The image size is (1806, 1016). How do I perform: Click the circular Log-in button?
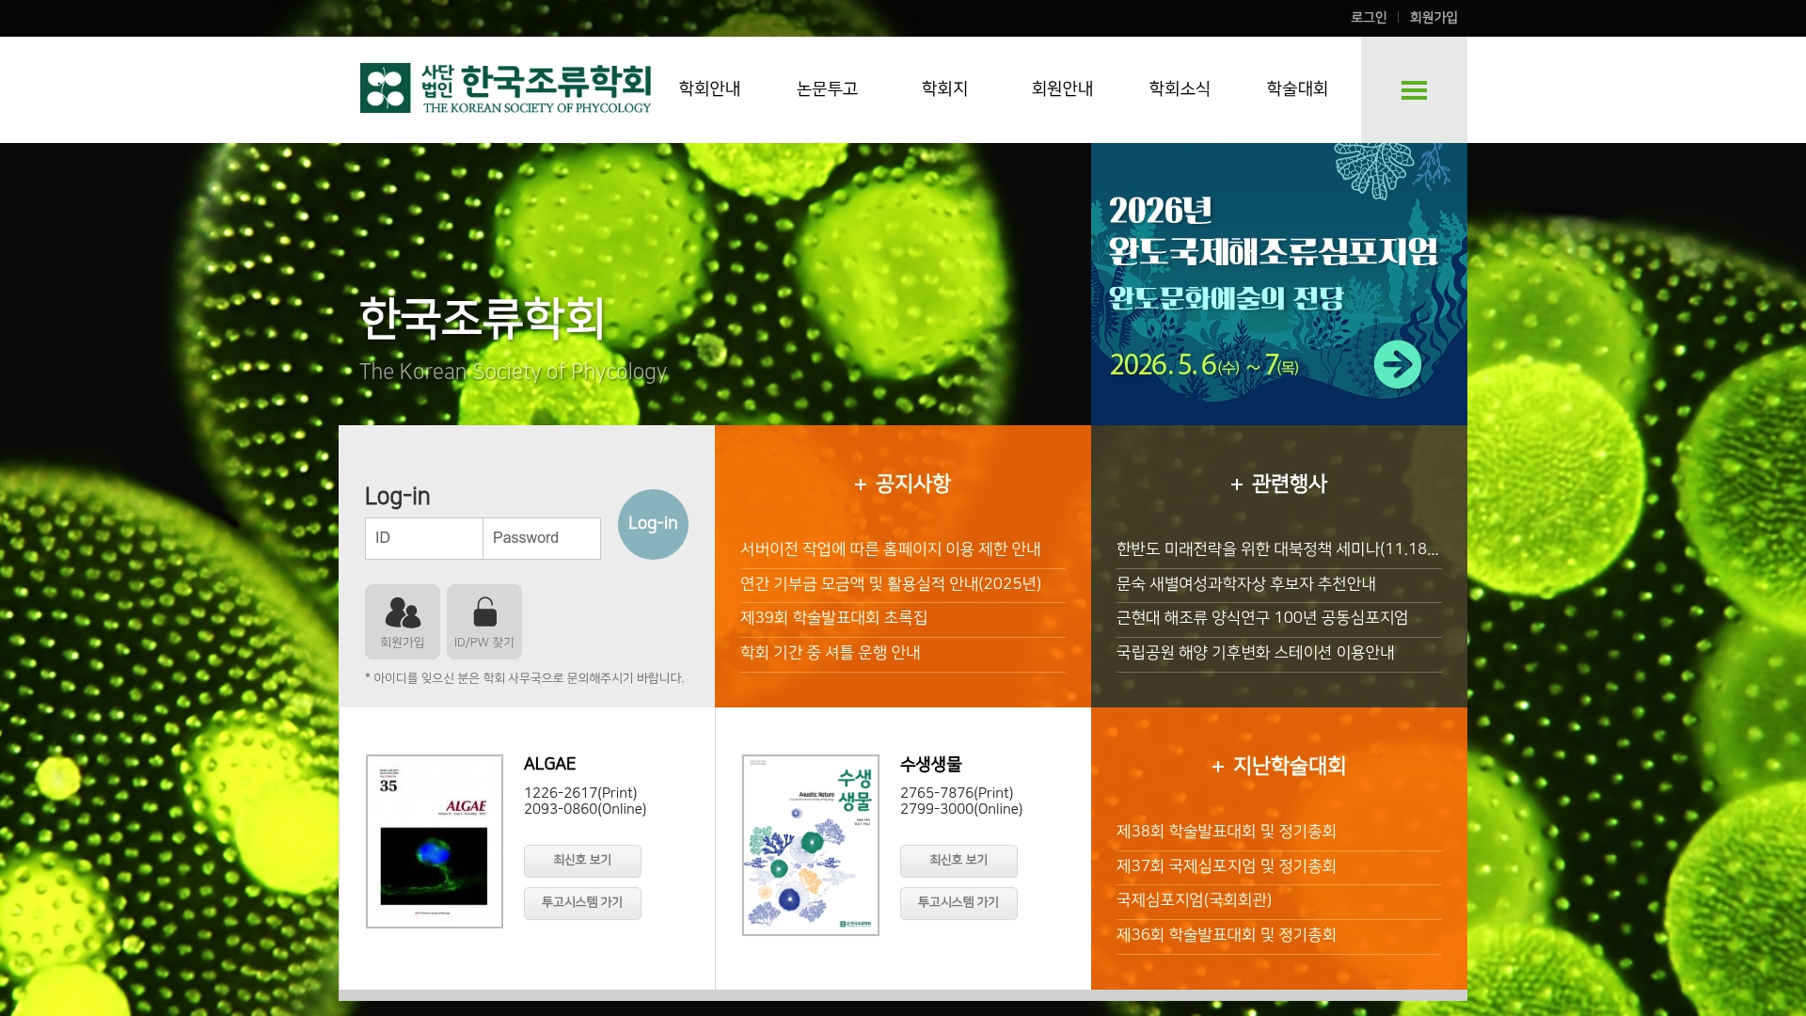[x=653, y=524]
